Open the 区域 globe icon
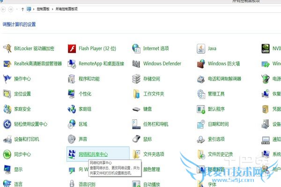This screenshot has width=281, height=187. pos(72,124)
